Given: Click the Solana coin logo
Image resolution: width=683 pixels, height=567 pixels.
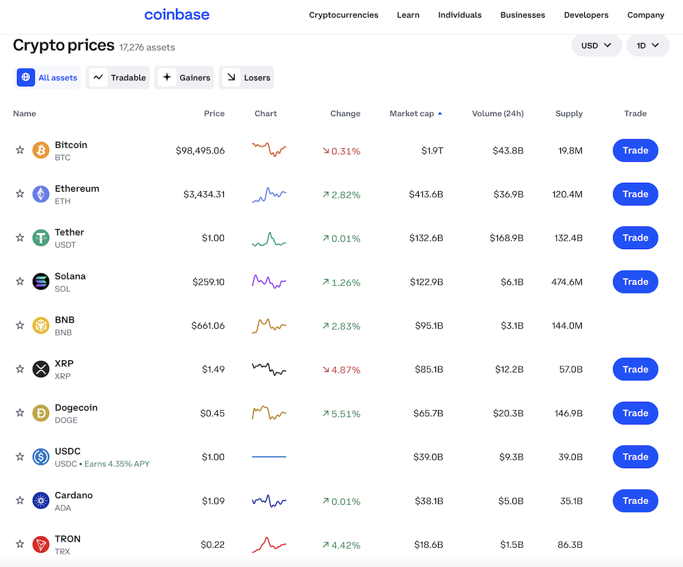Looking at the screenshot, I should coord(41,281).
